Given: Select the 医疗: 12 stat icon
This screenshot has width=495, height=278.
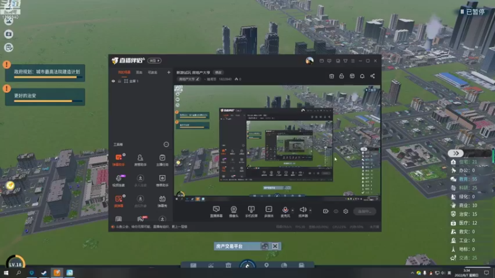Looking at the screenshot, I should [x=454, y=223].
